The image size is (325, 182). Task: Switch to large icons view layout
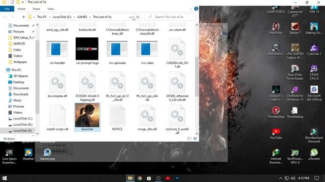195,139
